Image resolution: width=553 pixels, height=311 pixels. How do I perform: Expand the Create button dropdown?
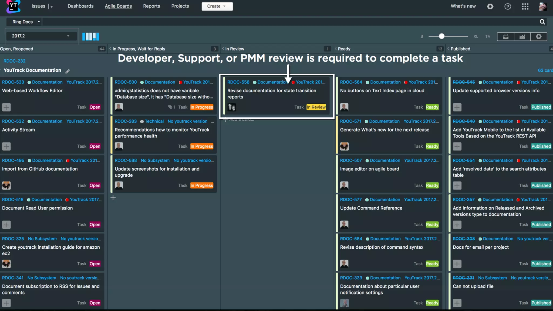(224, 6)
